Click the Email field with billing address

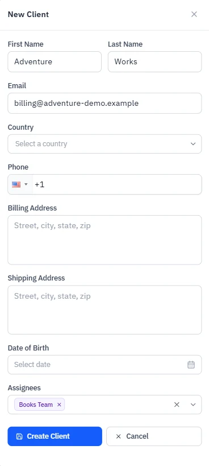(x=104, y=103)
